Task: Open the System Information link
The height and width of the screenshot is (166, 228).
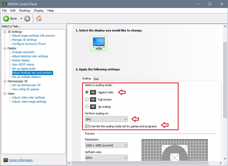Action: (x=20, y=160)
